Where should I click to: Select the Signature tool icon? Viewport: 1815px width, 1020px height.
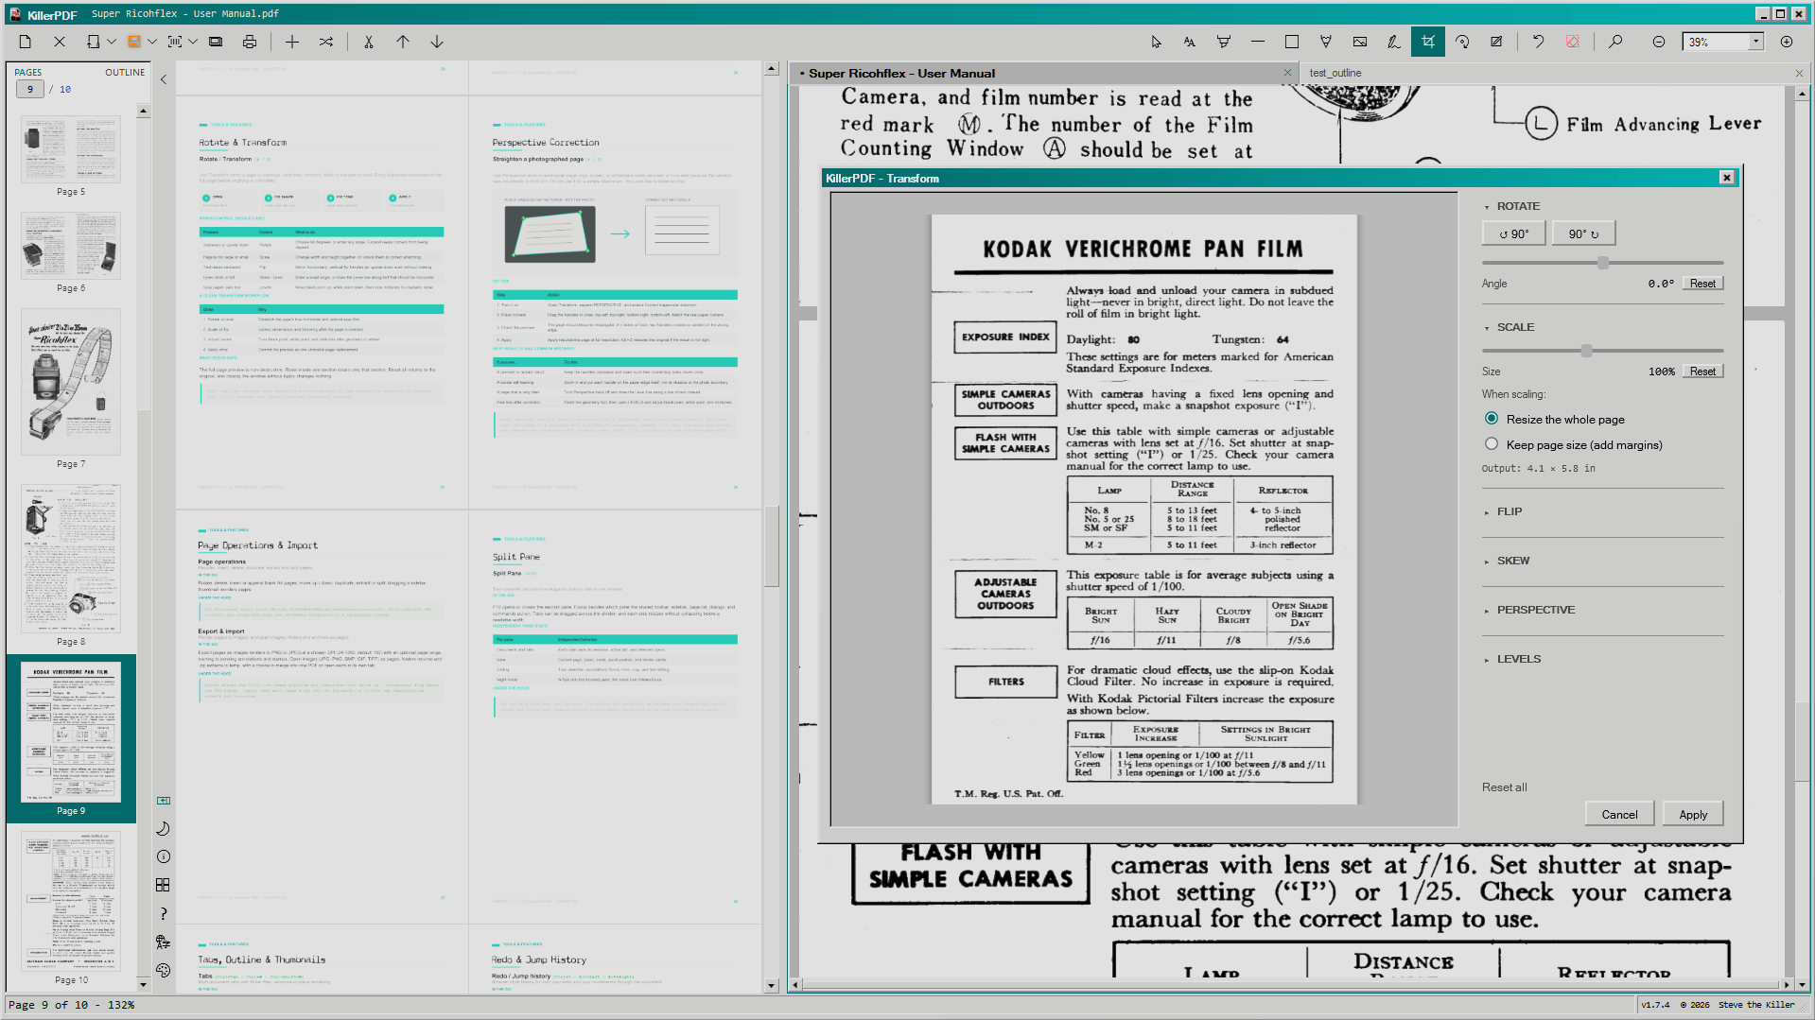tap(1394, 42)
